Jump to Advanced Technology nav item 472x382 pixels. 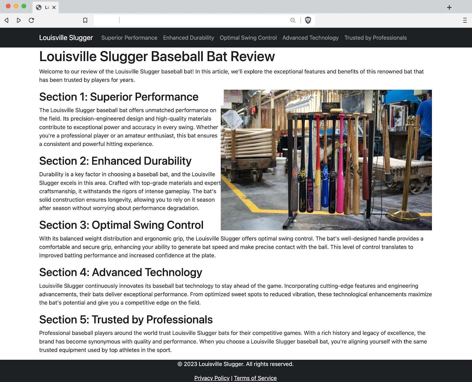[x=310, y=38]
